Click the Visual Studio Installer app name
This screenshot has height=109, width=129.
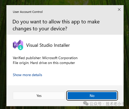coord(48,45)
